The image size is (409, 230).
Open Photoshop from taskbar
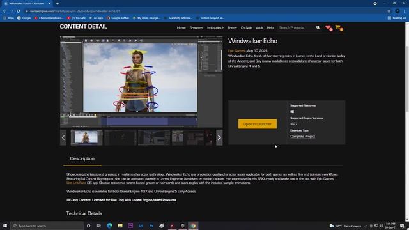click(151, 226)
